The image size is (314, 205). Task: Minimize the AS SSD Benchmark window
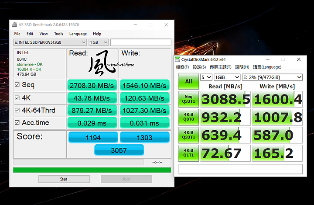(135, 25)
